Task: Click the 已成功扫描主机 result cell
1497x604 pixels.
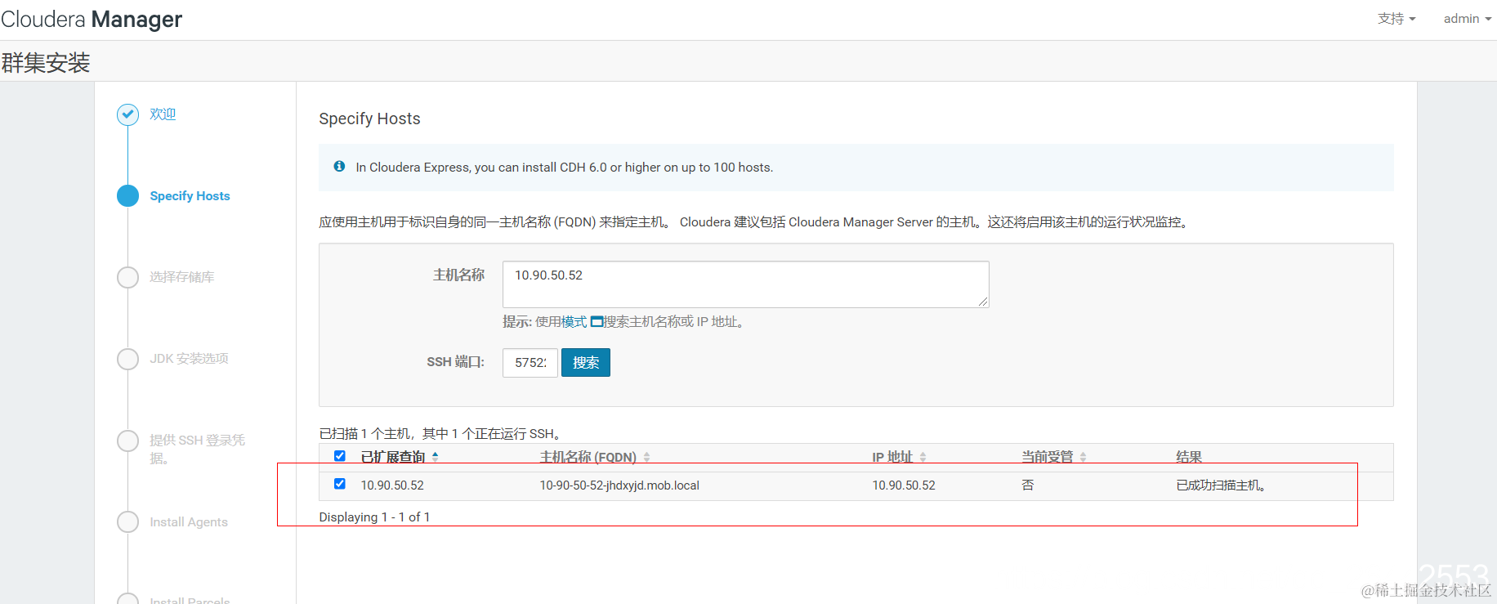Action: pyautogui.click(x=1221, y=485)
